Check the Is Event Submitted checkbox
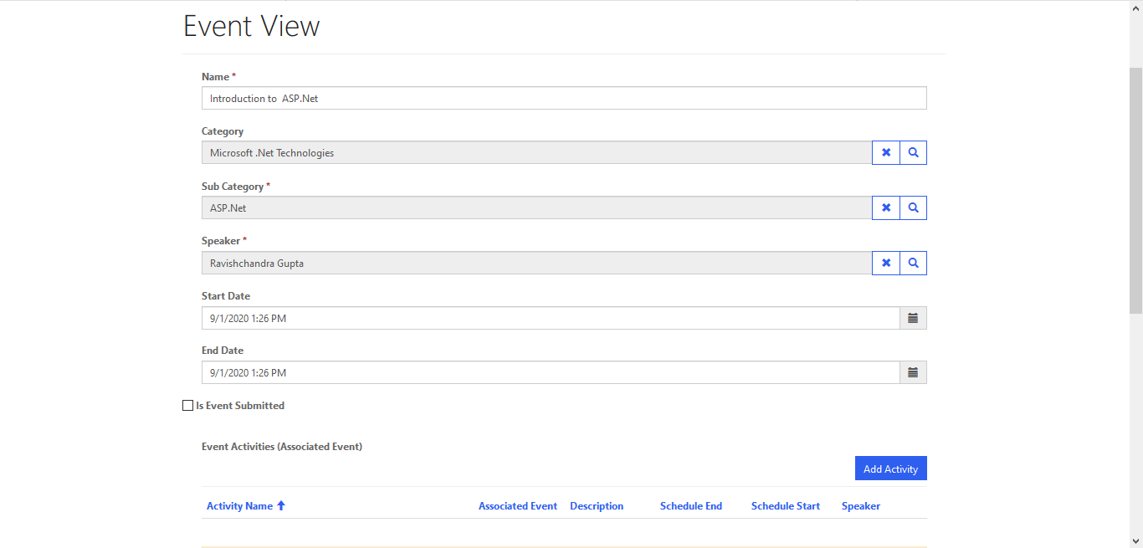Screen dimensions: 1143x548 tap(187, 405)
